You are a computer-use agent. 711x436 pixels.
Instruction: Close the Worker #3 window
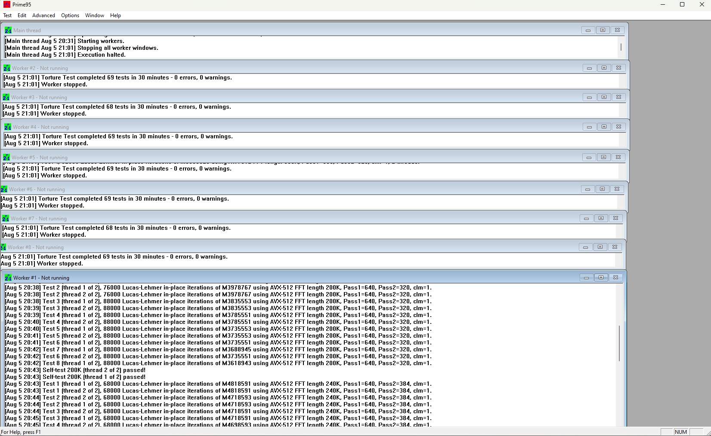click(618, 97)
